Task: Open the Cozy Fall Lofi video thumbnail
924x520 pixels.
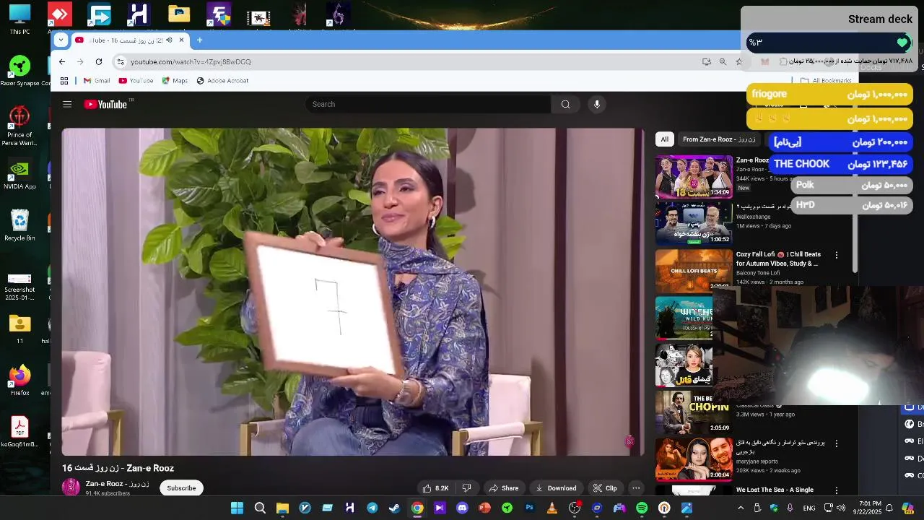Action: point(694,270)
